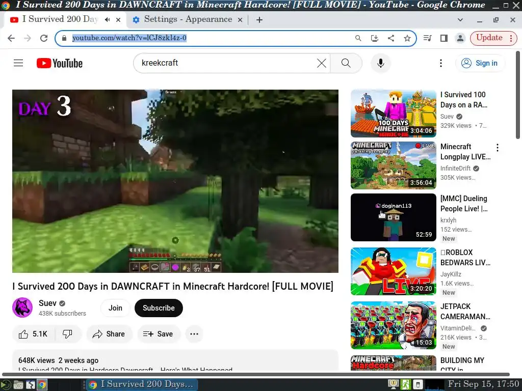This screenshot has width=522, height=391.
Task: Expand the video description box
Action: click(175, 360)
